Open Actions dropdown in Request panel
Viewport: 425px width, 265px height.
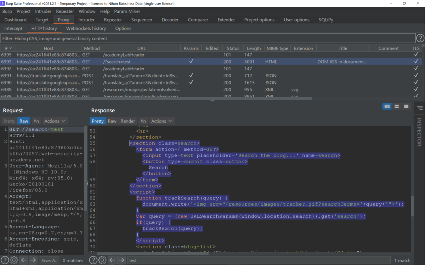coord(55,121)
